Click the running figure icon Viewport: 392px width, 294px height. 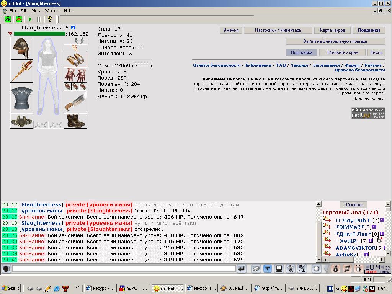[290, 269]
